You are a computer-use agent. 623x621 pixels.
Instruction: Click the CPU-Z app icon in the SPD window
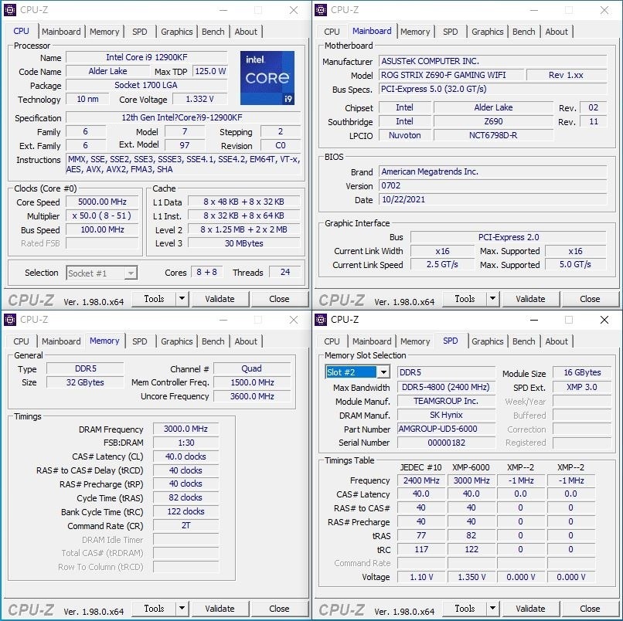point(320,319)
